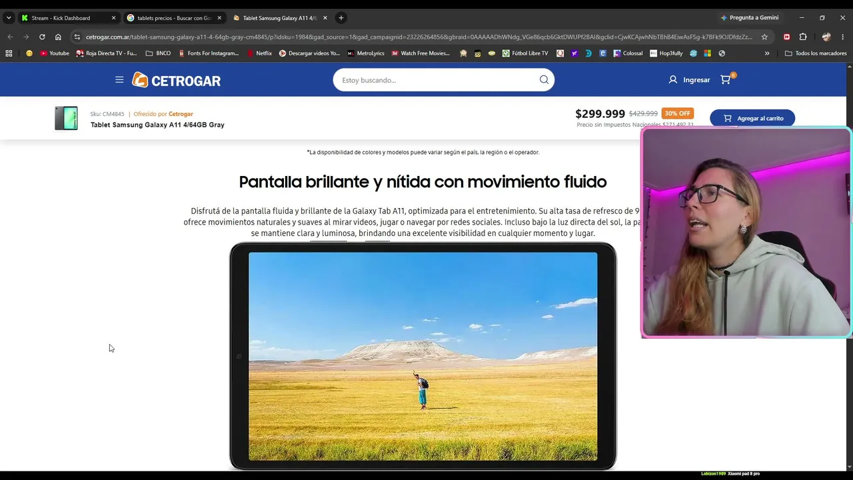Screen dimensions: 853x480
Task: Click the large tablet landscape image
Action: click(423, 356)
